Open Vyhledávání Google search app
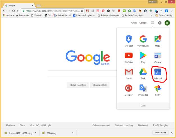This screenshot has height=138, width=176. click(x=143, y=41)
